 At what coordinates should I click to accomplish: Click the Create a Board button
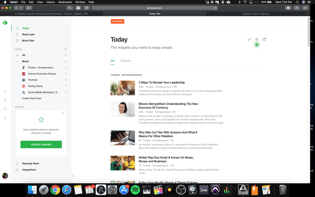point(41,145)
